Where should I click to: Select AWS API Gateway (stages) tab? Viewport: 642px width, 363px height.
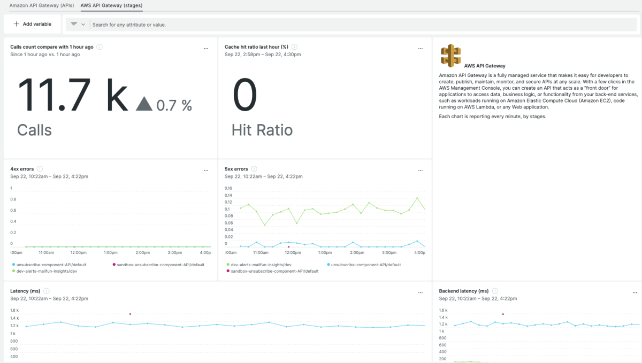[111, 5]
